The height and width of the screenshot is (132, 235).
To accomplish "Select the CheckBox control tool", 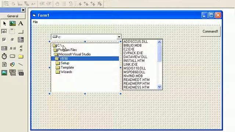I will (x=4, y=40).
